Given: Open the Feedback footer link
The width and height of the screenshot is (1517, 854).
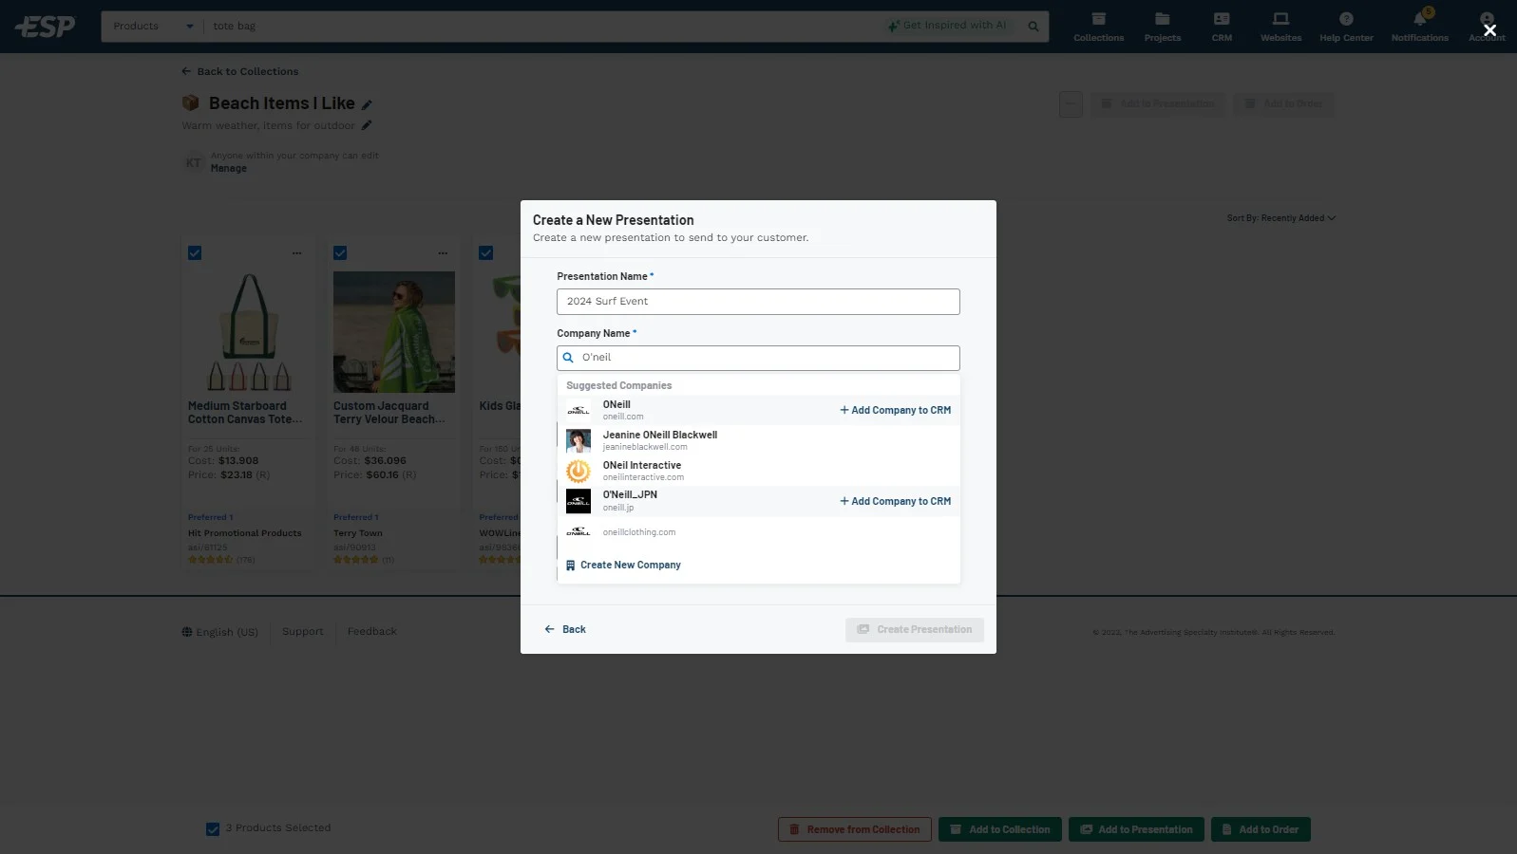Looking at the screenshot, I should point(371,632).
